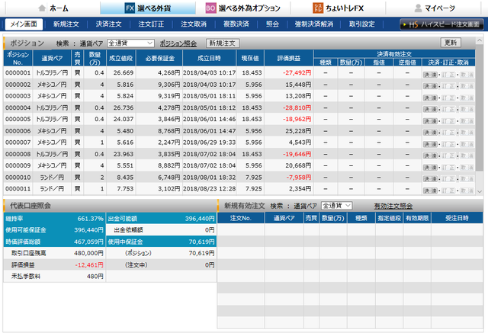Click 決済 button for position 0000001
The image size is (488, 333).
click(x=430, y=75)
